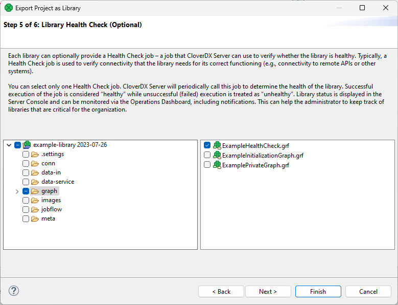Enable the ExampleInitializationGraph.grf checkbox
The image size is (398, 305).
[x=207, y=156]
